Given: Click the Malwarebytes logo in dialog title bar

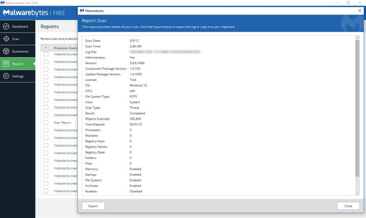Looking at the screenshot, I should tap(82, 11).
